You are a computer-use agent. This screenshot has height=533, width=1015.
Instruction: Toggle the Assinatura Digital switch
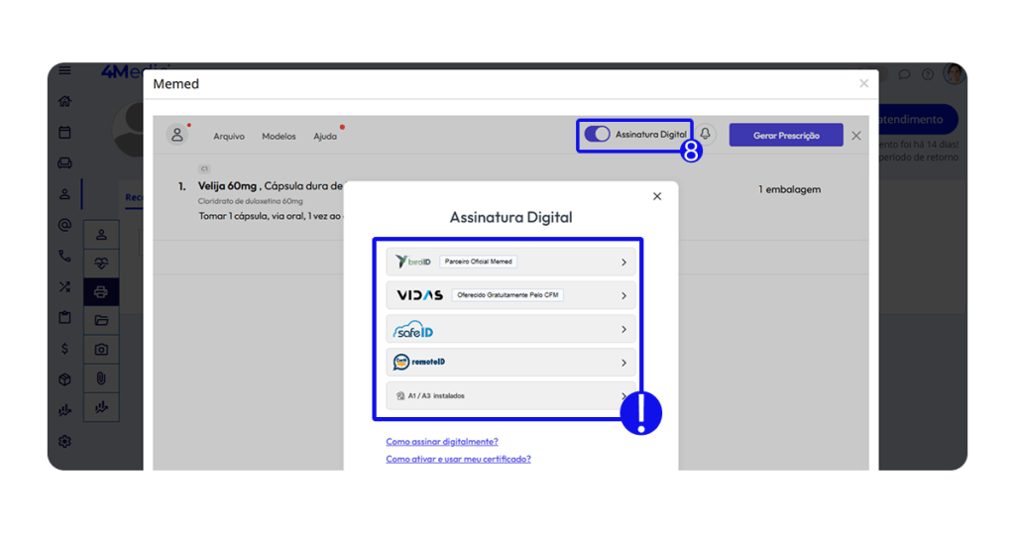pos(597,135)
